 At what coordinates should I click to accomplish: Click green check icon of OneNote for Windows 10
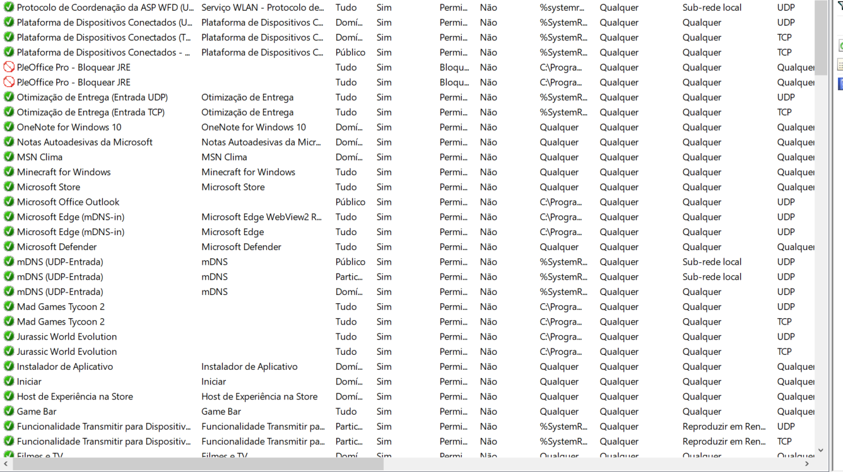(x=9, y=127)
